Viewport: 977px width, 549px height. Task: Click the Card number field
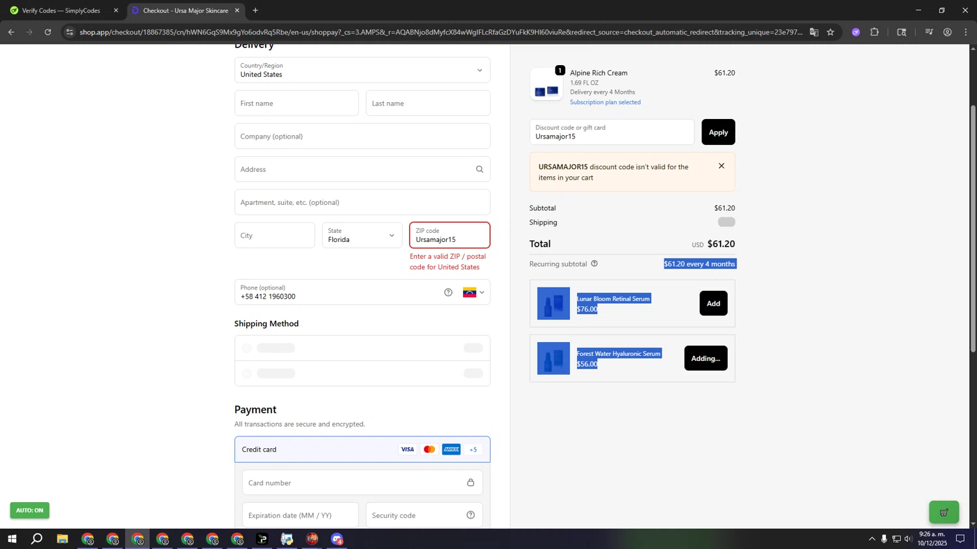362,483
